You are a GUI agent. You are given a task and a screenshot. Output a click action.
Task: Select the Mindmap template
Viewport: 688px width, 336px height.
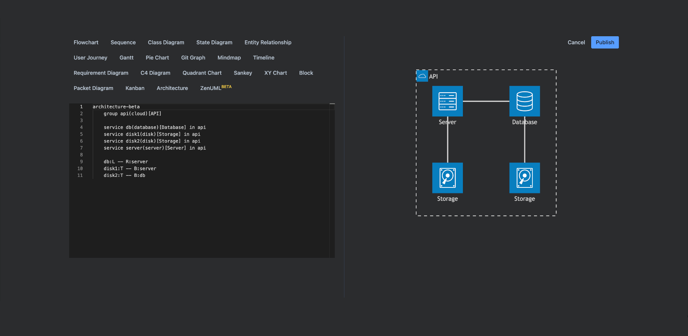(x=229, y=58)
